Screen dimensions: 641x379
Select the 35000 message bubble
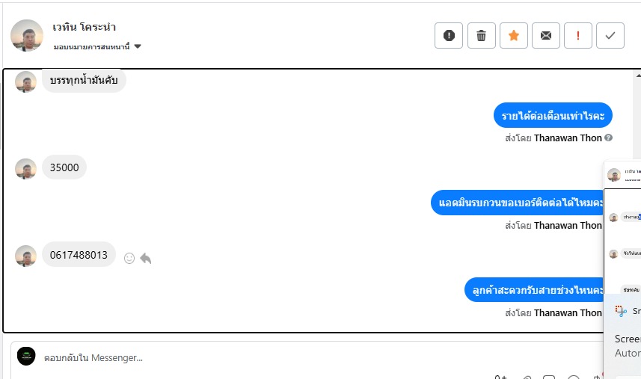click(64, 167)
